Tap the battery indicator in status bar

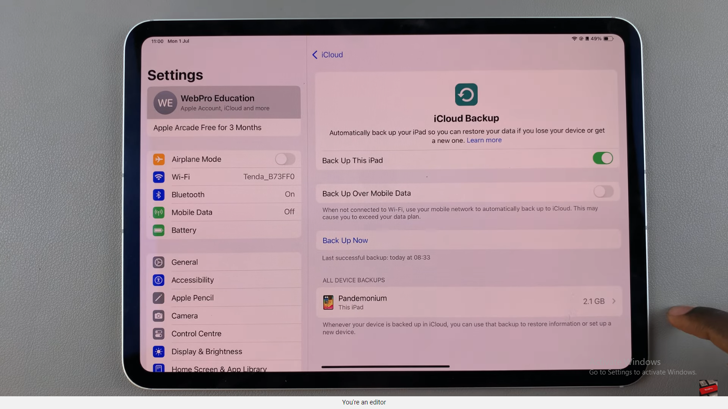tap(608, 39)
